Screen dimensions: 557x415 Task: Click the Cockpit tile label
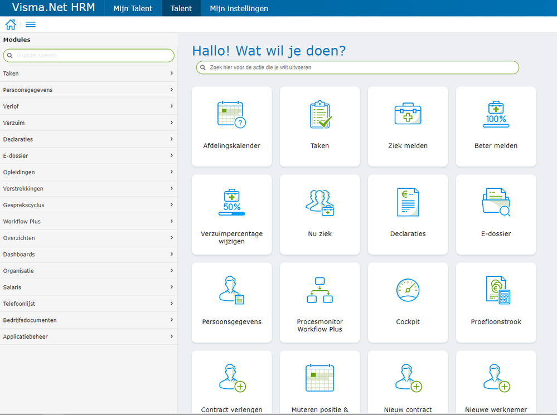(408, 321)
